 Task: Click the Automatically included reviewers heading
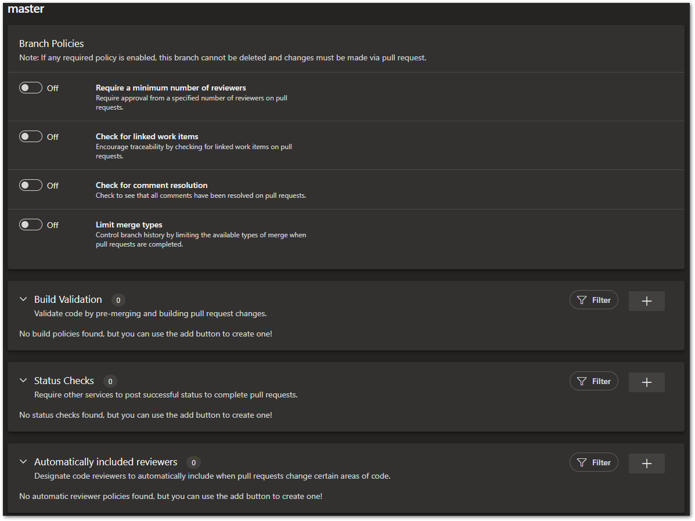pos(106,462)
